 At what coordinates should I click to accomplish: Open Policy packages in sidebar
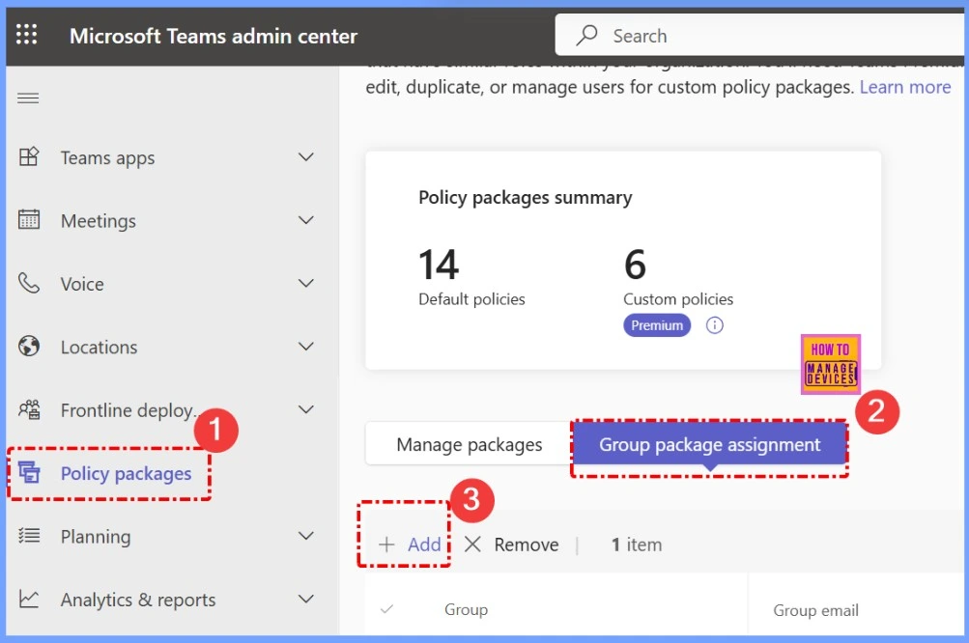click(x=126, y=473)
